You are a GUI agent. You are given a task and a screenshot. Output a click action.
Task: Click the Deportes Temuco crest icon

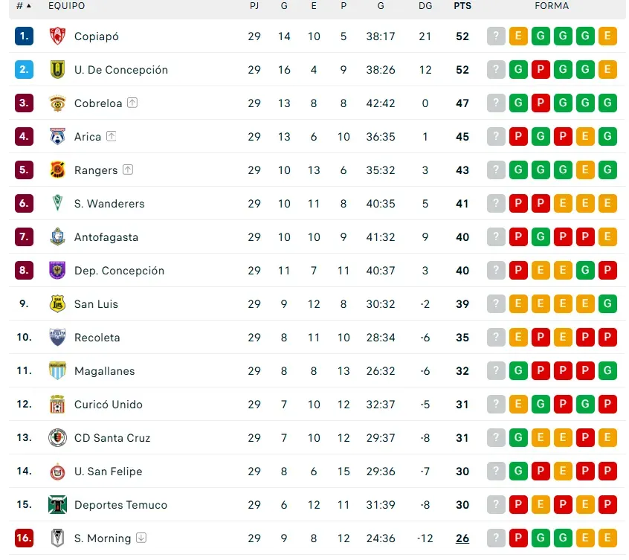[x=57, y=505]
